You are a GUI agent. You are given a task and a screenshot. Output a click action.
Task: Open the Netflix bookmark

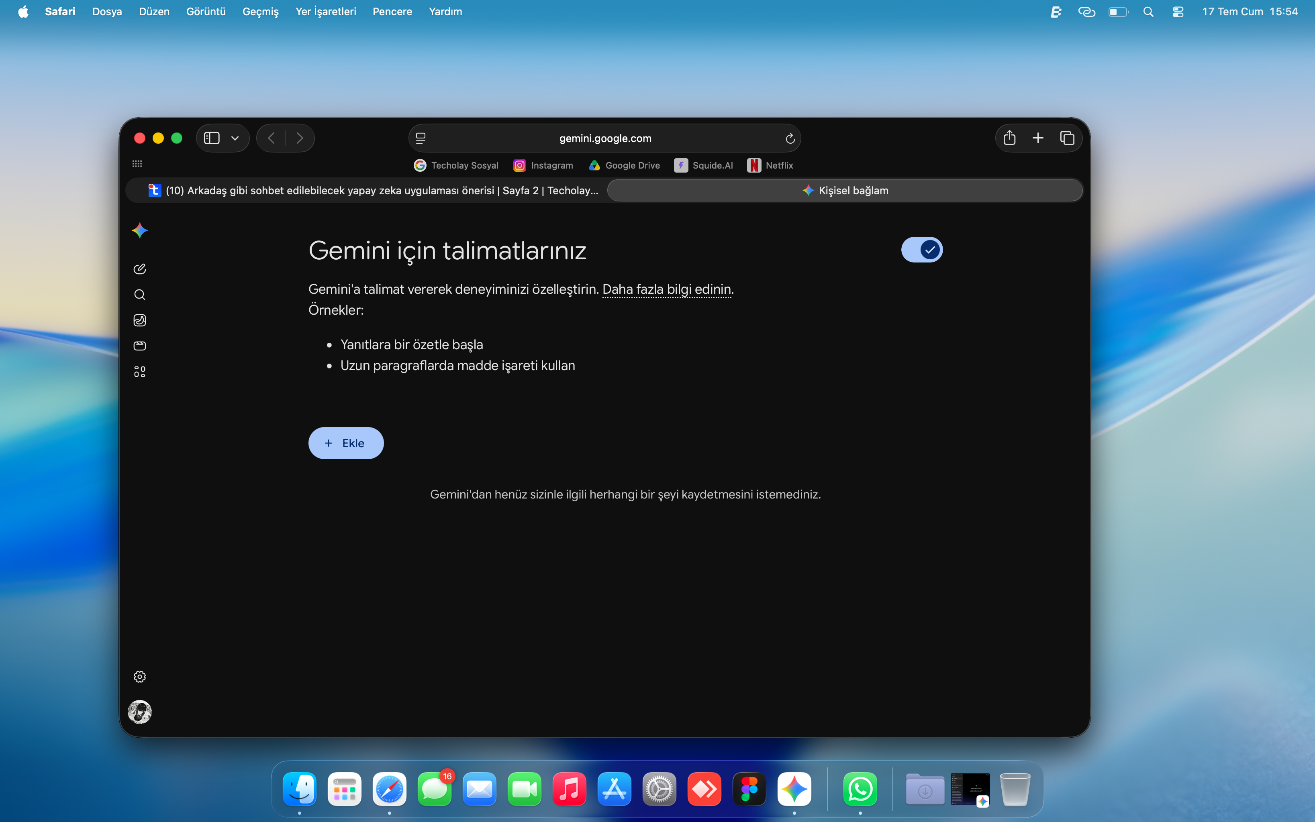(770, 165)
